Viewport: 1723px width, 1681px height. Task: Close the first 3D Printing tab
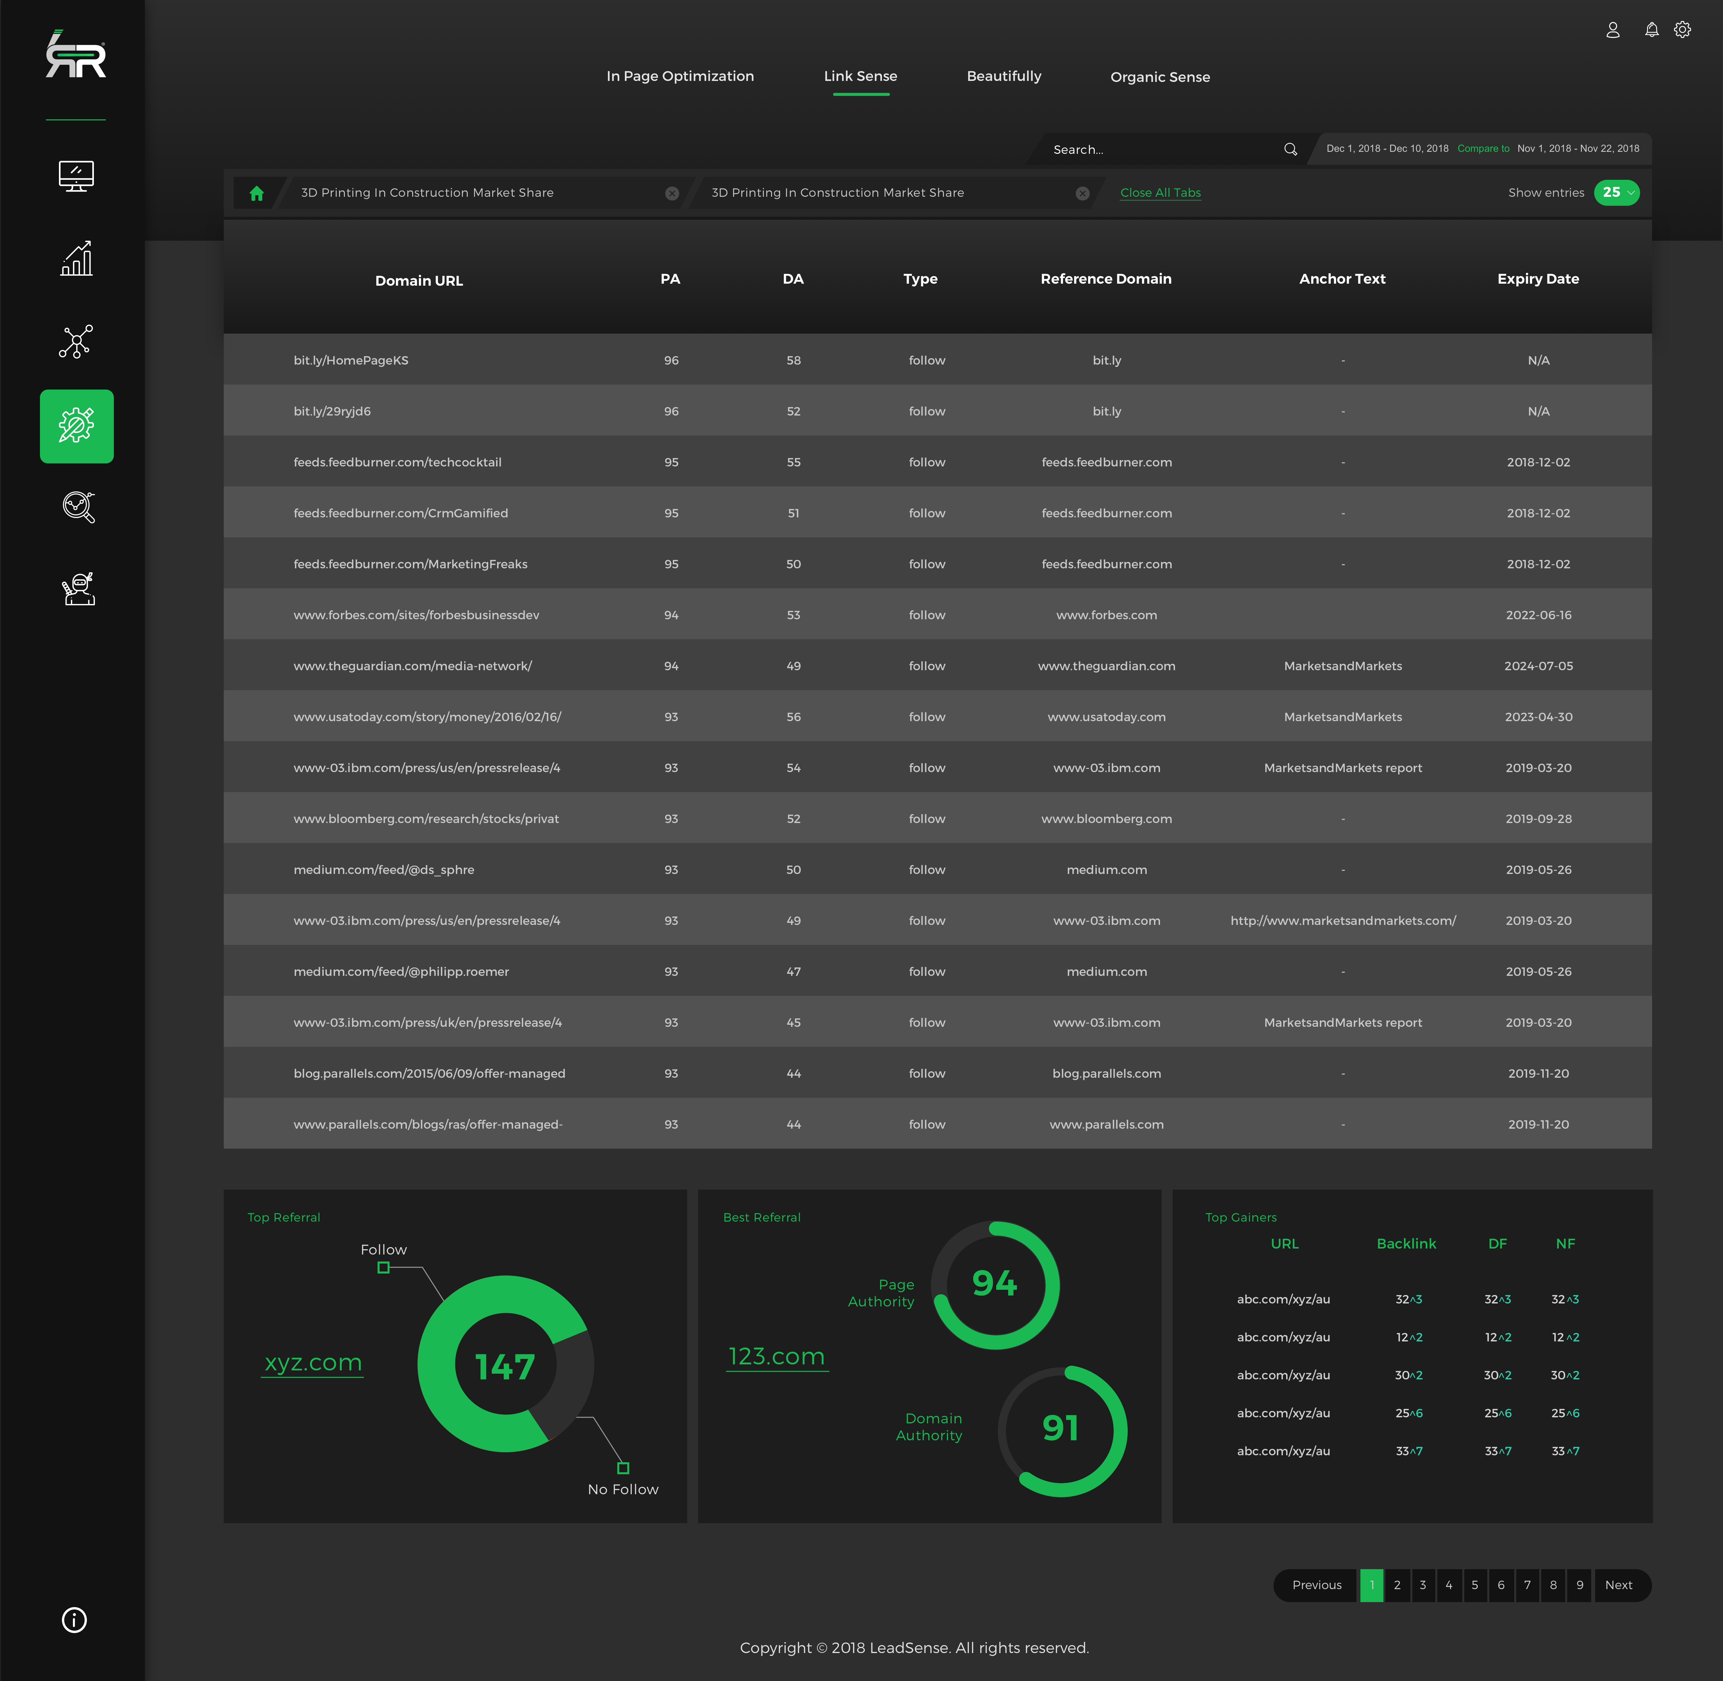click(672, 193)
